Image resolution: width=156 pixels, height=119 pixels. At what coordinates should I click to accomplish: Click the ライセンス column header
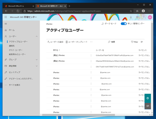pos(142,50)
